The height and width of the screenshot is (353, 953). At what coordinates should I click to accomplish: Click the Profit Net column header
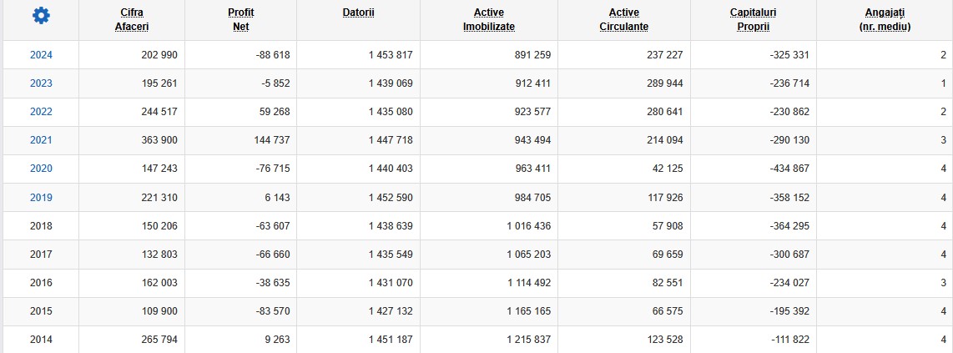point(240,19)
